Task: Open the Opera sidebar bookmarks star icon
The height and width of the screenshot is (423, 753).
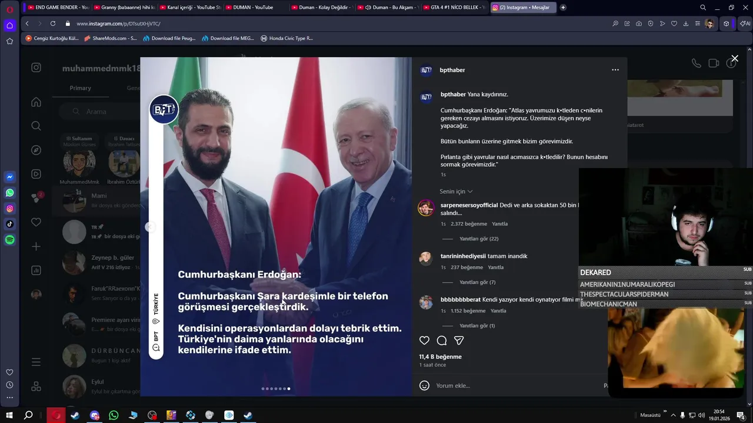Action: (10, 41)
